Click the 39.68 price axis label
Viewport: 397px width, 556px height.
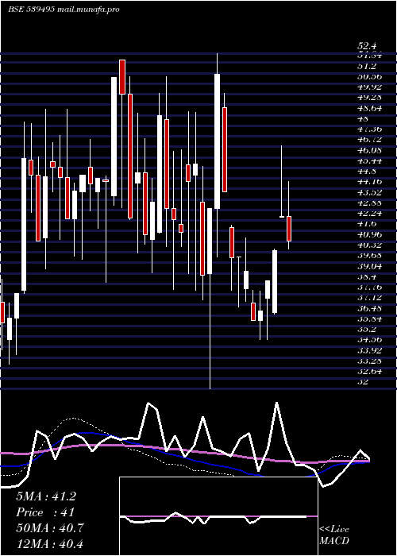[370, 255]
